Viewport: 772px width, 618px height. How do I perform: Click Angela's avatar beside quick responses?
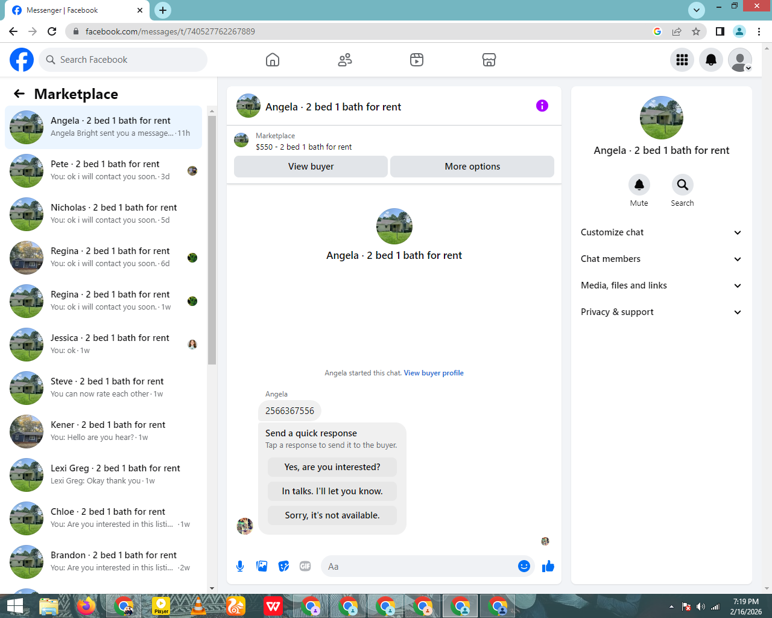pyautogui.click(x=245, y=526)
